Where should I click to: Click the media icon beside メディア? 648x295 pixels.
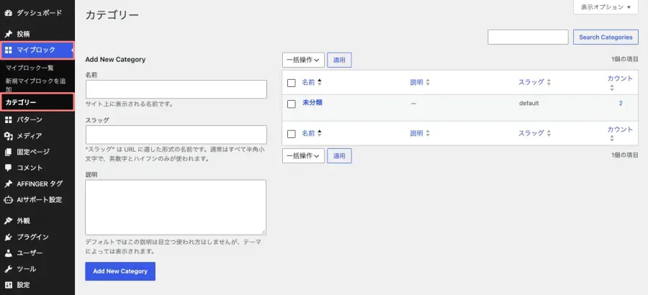tap(8, 136)
